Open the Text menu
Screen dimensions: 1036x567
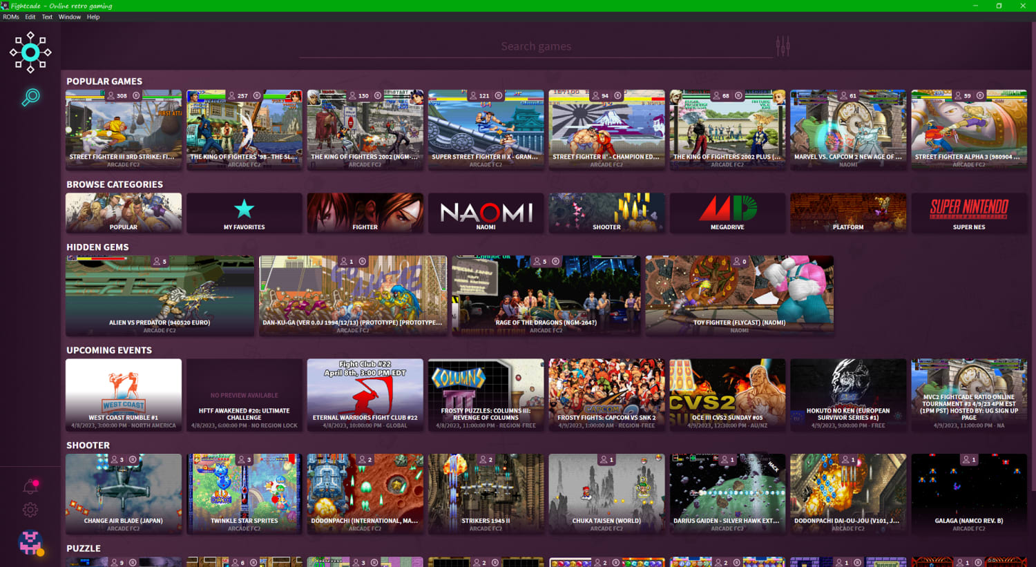[47, 17]
